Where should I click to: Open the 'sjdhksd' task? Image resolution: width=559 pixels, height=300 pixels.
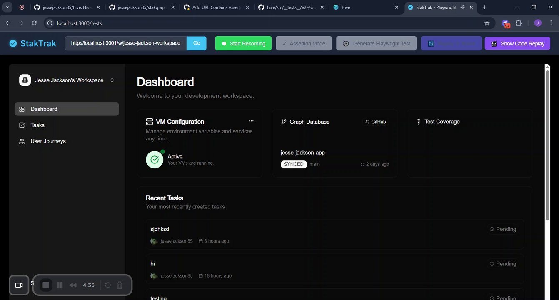click(335, 234)
